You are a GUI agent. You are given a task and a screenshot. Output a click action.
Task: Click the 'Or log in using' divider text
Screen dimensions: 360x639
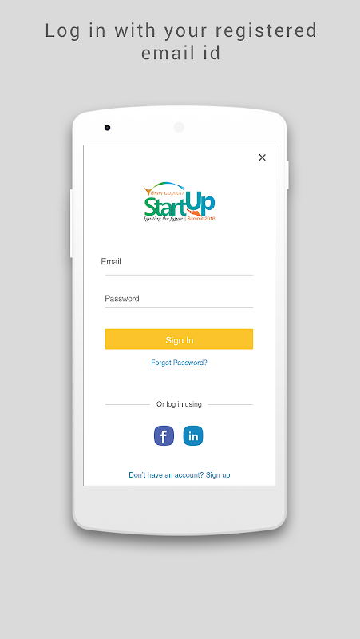(x=179, y=404)
